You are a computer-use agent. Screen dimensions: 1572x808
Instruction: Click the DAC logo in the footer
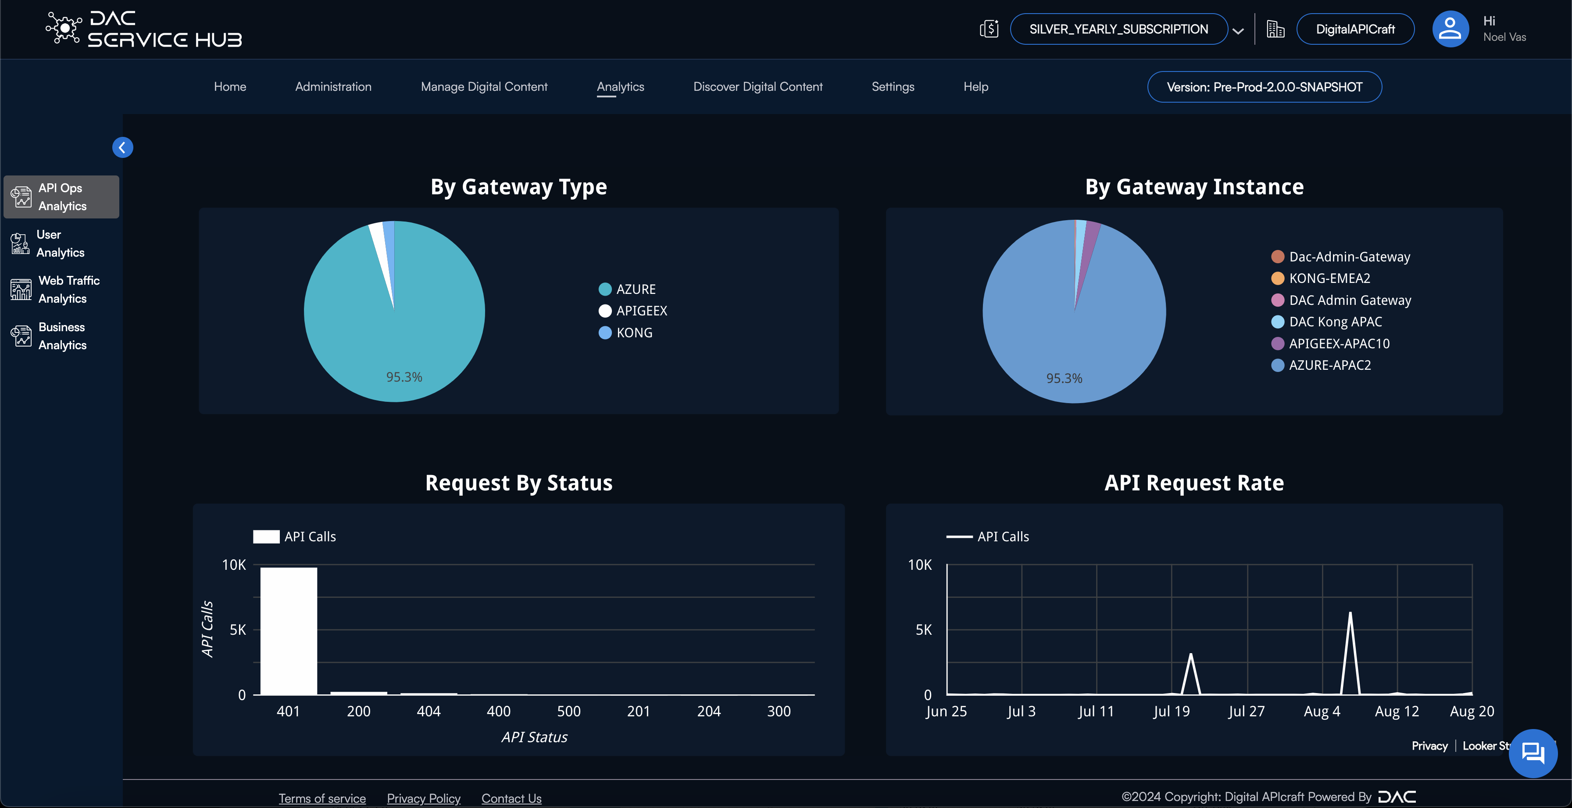point(1397,797)
